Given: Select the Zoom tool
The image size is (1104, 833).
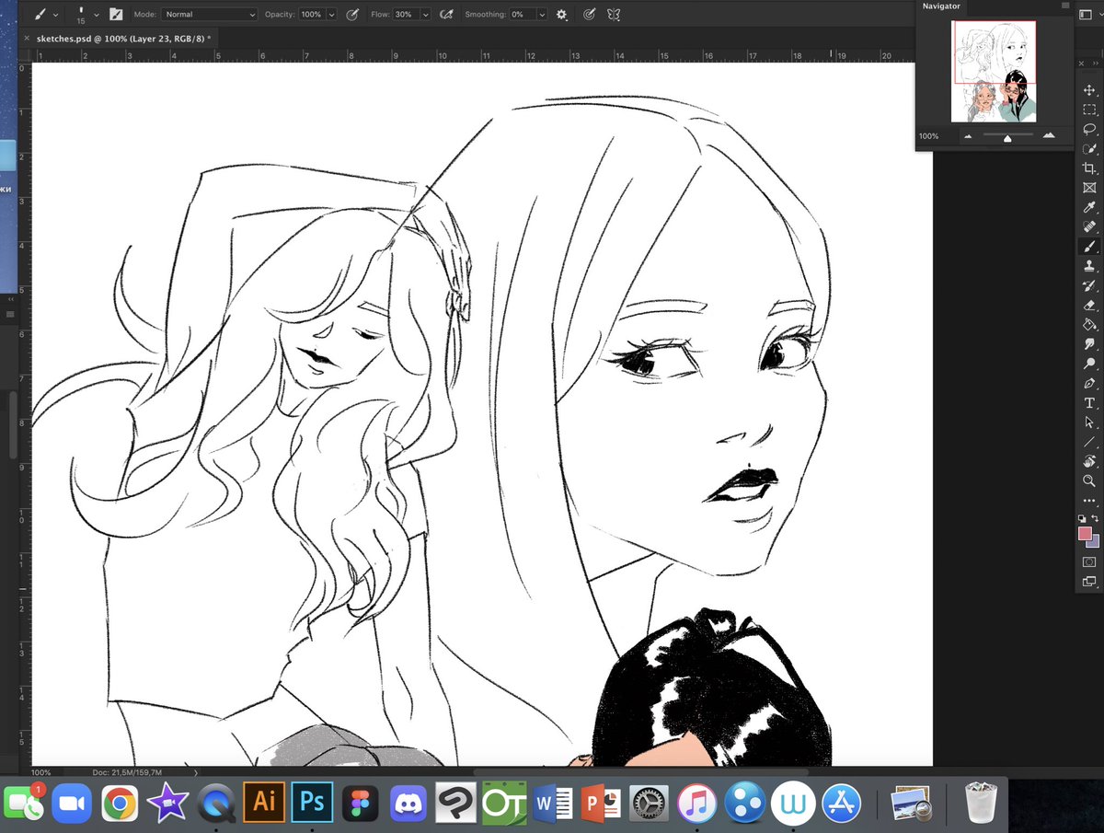Looking at the screenshot, I should coord(1089,480).
